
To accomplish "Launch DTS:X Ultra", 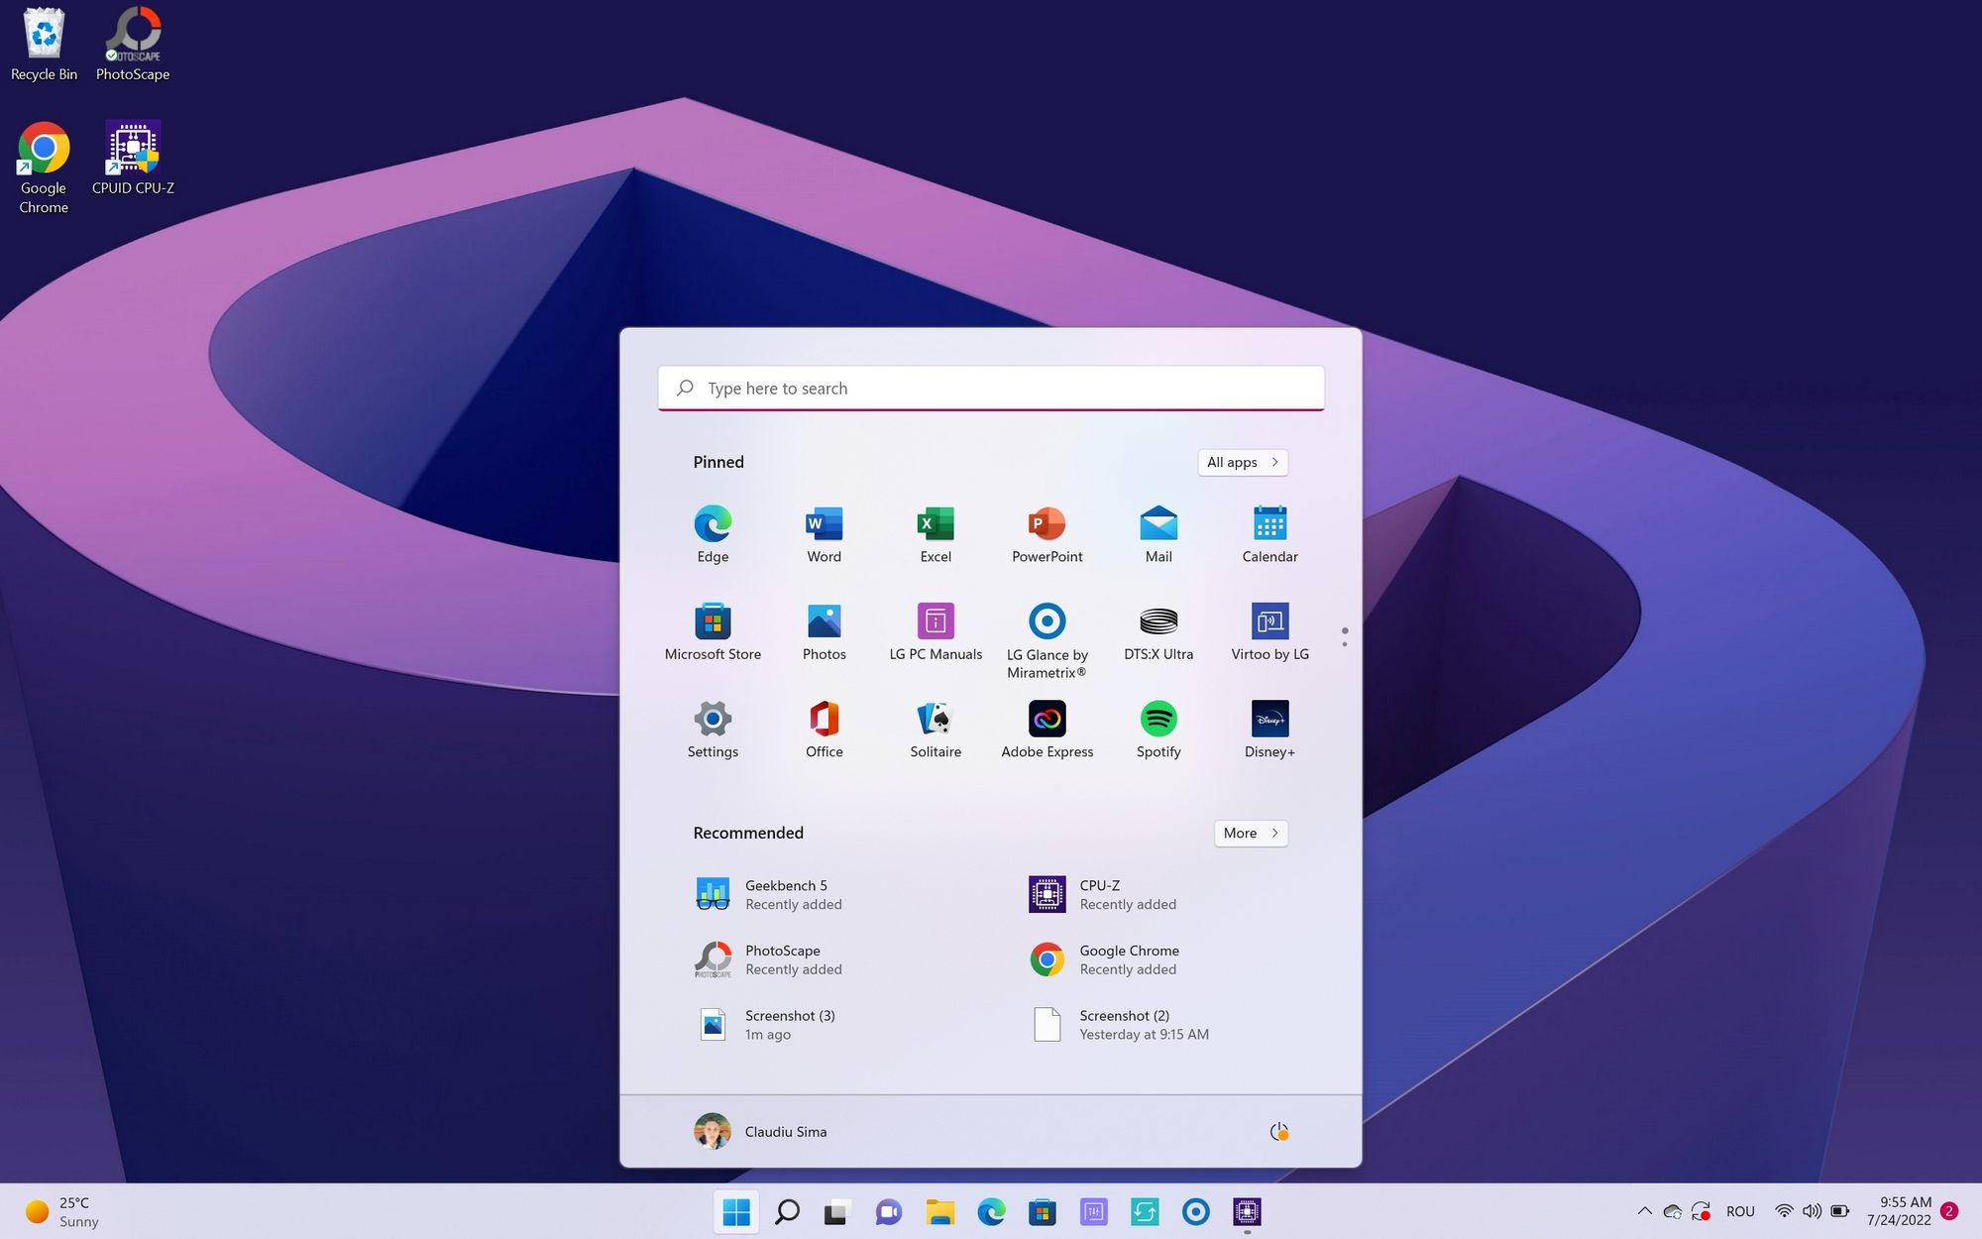I will click(1158, 632).
